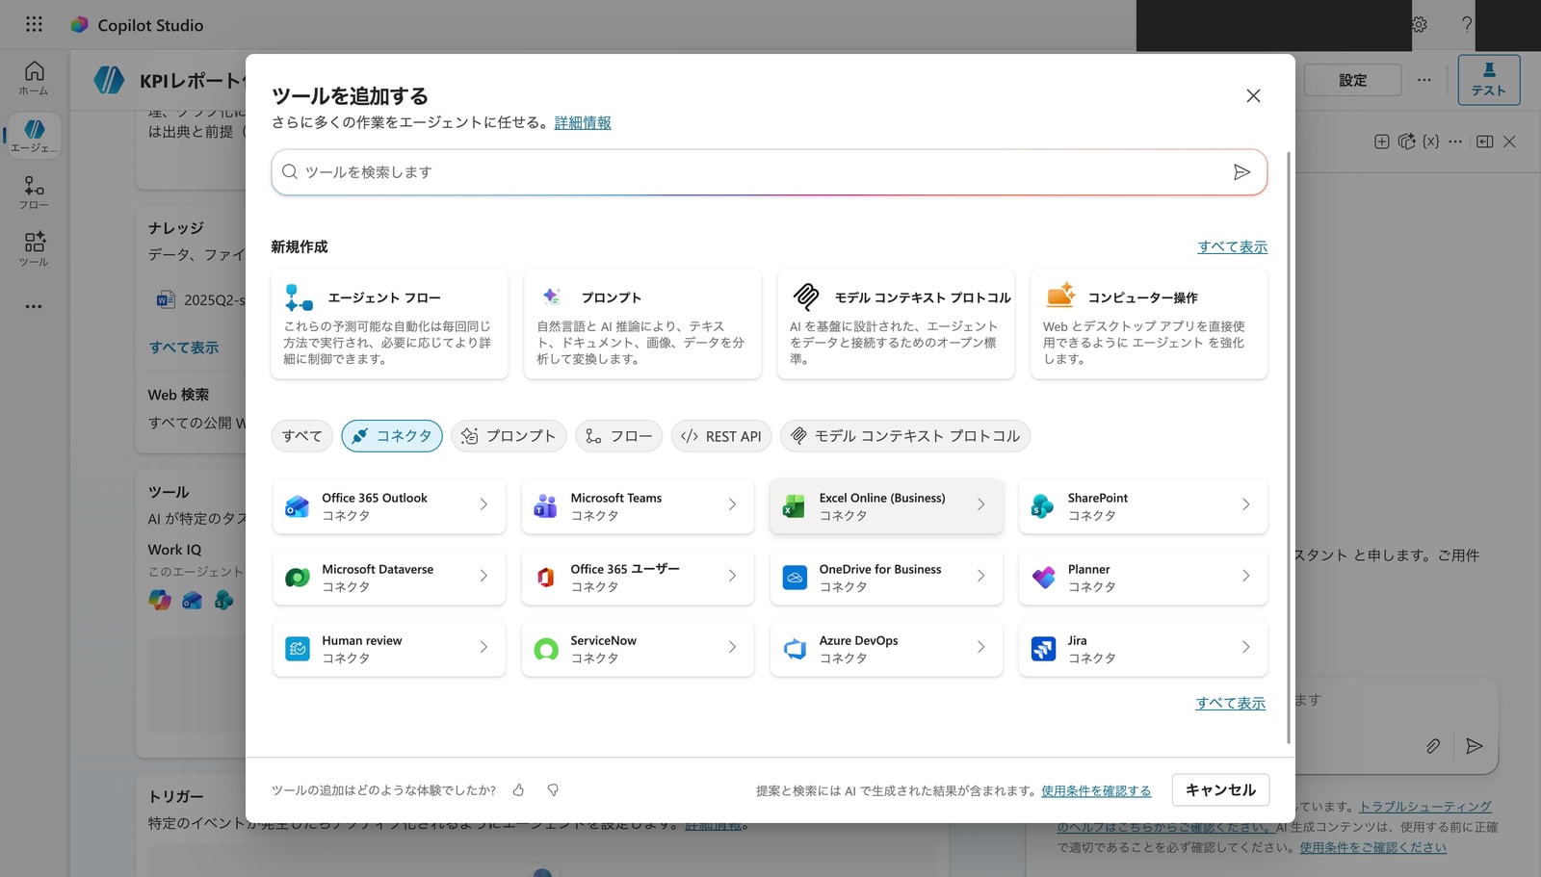Create コンピューター操作 card

click(1149, 324)
